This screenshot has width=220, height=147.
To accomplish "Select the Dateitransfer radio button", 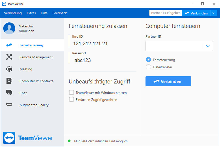I will [148, 67].
